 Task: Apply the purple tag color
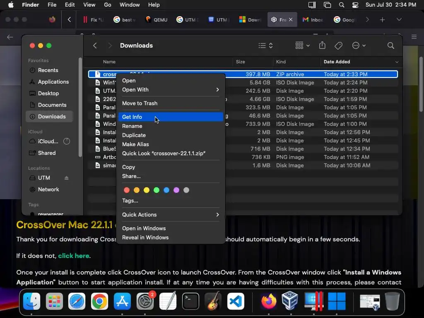(176, 190)
